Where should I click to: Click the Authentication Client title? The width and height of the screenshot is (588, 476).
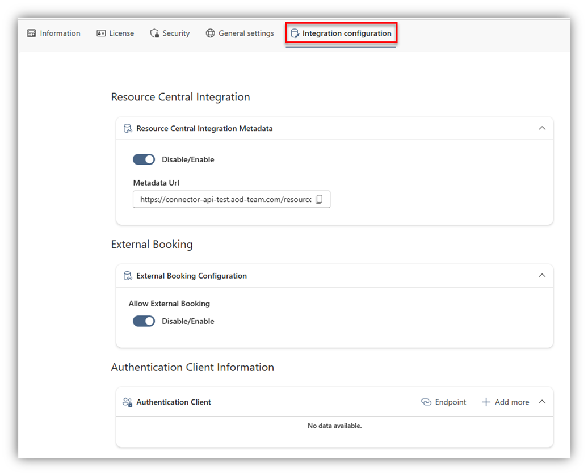pos(174,402)
